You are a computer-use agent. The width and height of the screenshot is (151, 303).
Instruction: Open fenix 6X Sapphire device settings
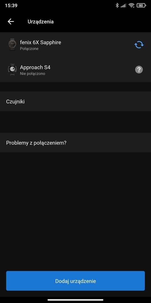pos(75,45)
